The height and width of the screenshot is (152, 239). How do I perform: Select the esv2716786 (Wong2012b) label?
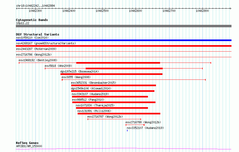coord(34,55)
